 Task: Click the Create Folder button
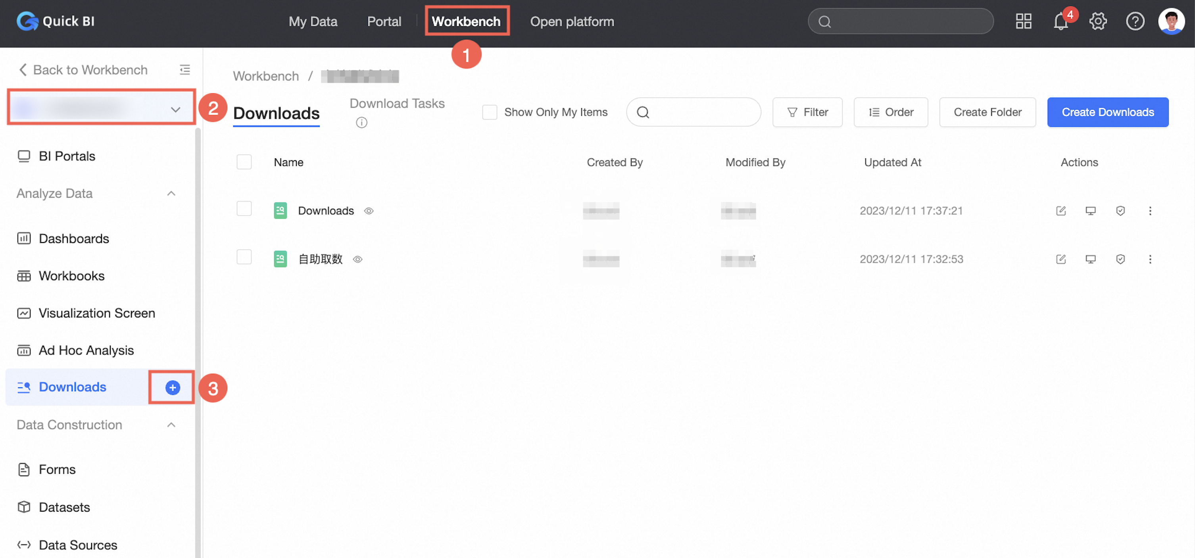987,112
